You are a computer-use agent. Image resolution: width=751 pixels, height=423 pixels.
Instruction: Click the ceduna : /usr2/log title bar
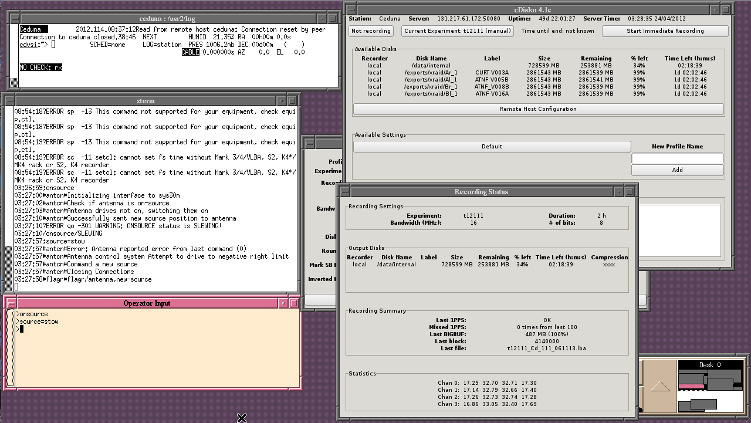coord(168,19)
